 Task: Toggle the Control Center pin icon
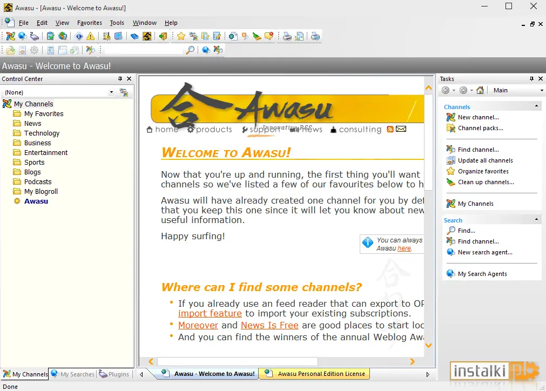pos(120,79)
